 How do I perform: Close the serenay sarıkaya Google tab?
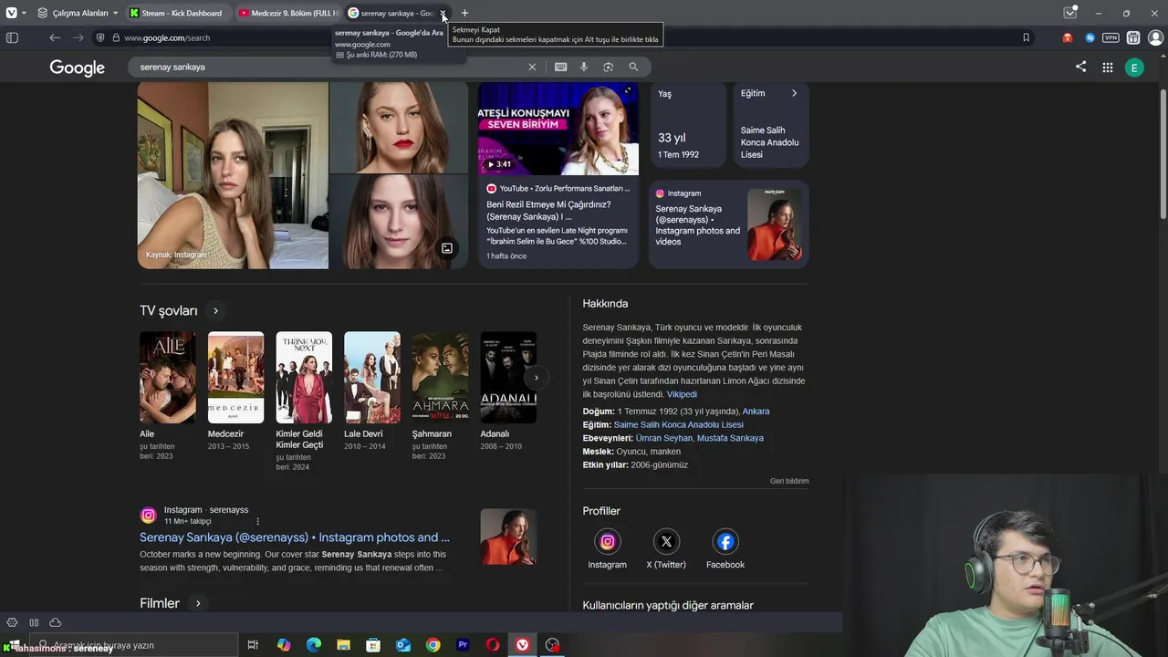443,13
